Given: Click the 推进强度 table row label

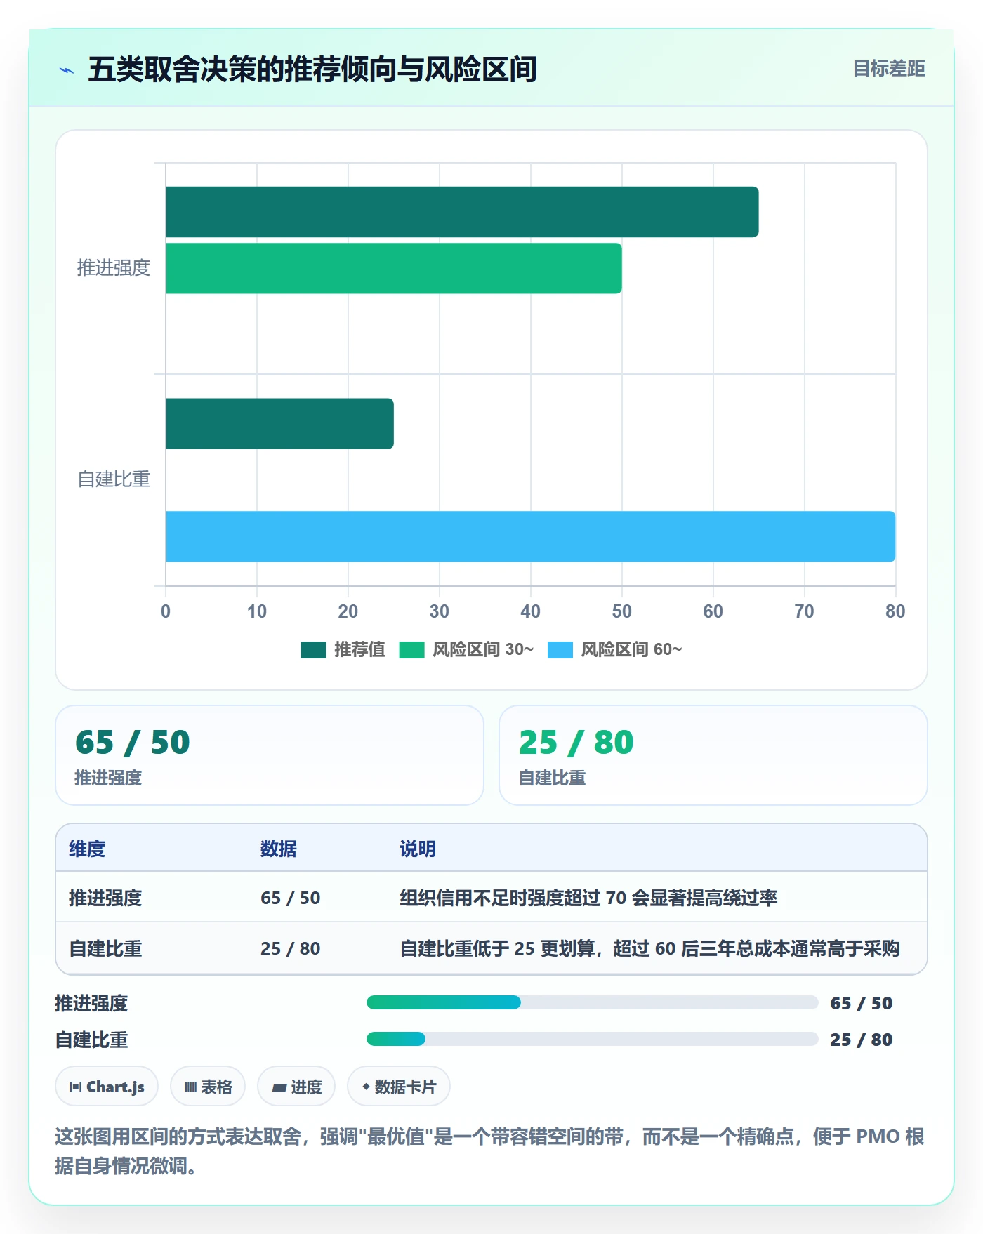Looking at the screenshot, I should click(105, 898).
